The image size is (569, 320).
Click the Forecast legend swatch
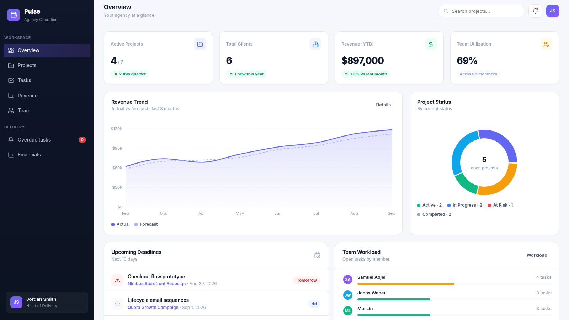136,224
